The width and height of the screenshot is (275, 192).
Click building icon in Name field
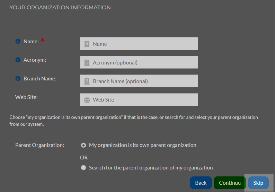tap(87, 44)
